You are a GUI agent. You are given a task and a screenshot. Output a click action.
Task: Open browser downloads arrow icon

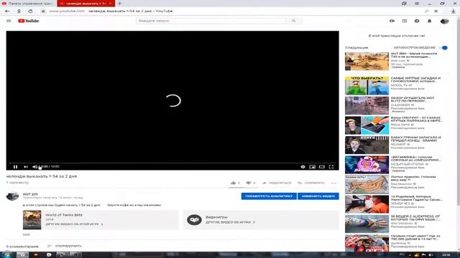coord(454,11)
